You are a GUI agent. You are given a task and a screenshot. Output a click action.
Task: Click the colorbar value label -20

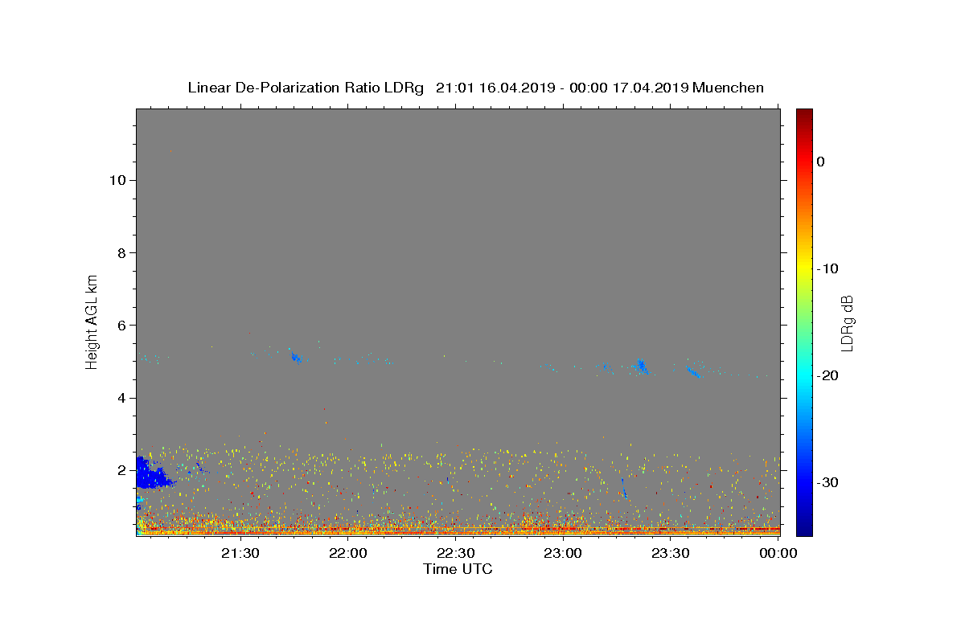click(828, 375)
